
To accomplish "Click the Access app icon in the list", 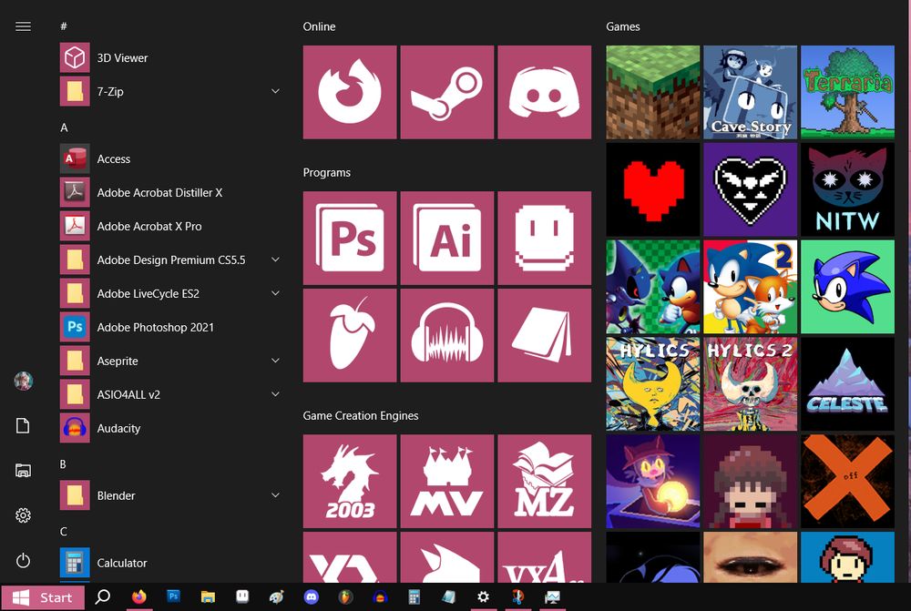I will click(x=75, y=158).
